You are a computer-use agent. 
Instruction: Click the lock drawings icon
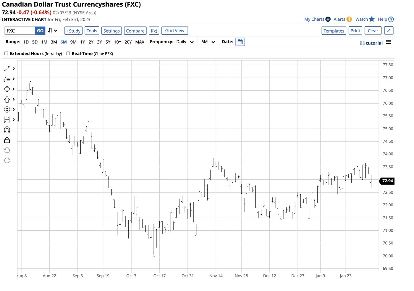click(7, 140)
